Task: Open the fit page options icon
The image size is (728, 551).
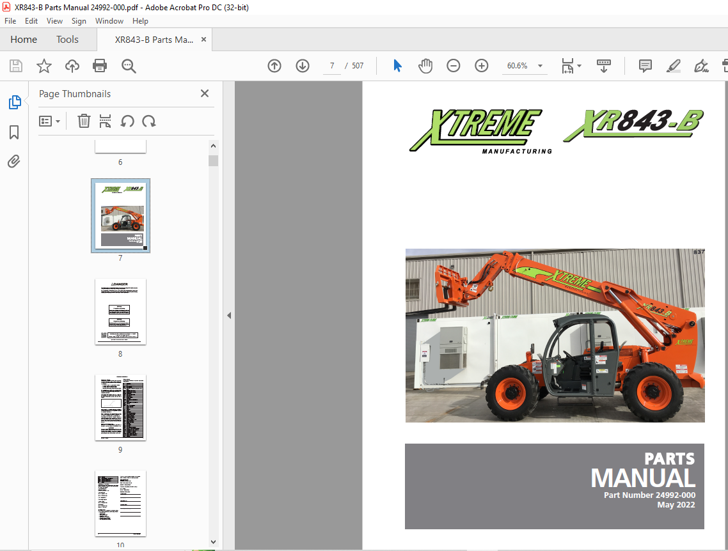Action: (x=571, y=66)
